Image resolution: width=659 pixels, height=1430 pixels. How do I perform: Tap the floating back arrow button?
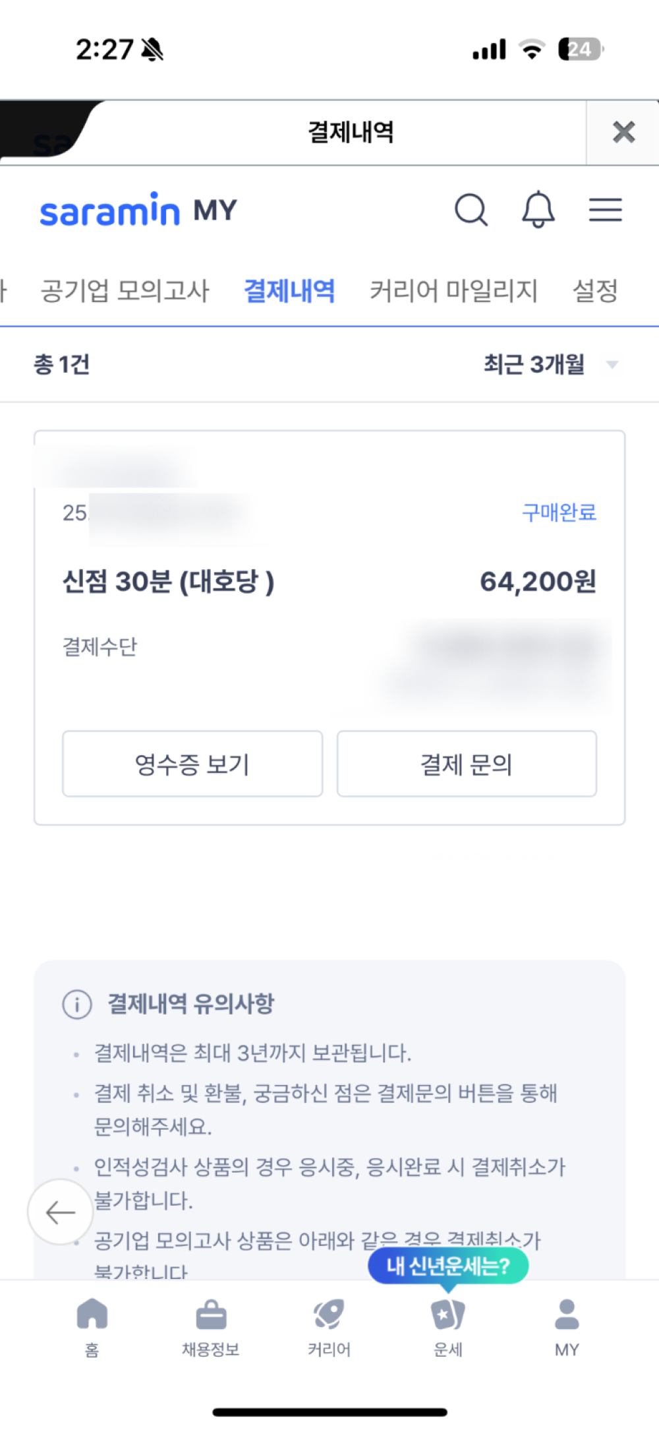tap(61, 1212)
